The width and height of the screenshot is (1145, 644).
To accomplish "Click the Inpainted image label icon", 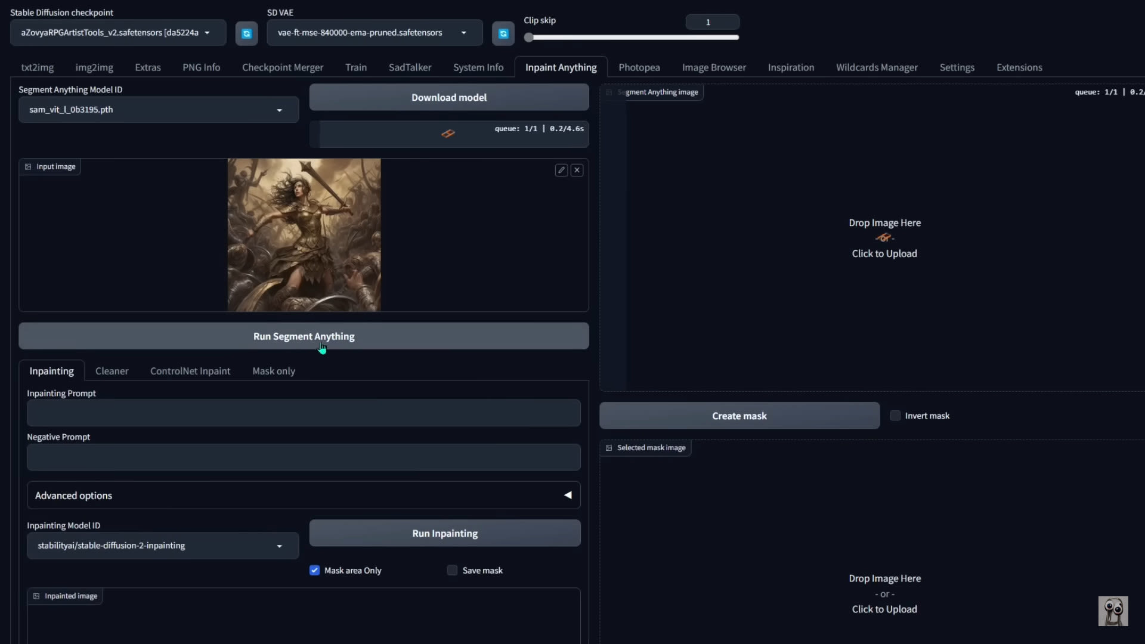I will 36,596.
